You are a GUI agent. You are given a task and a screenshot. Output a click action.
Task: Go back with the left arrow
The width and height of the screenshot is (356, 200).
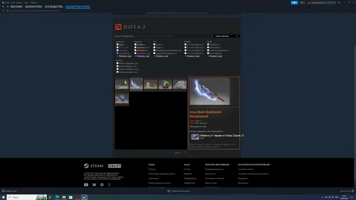tap(3, 7)
